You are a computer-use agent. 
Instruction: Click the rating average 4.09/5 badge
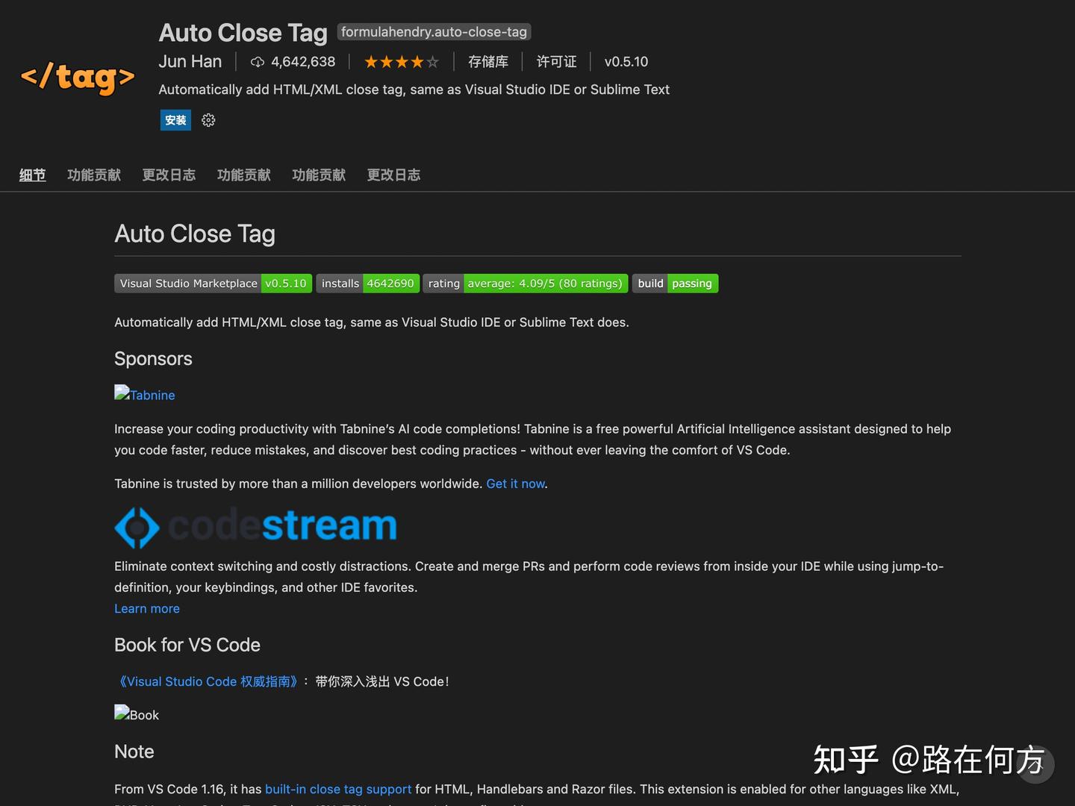coord(526,284)
